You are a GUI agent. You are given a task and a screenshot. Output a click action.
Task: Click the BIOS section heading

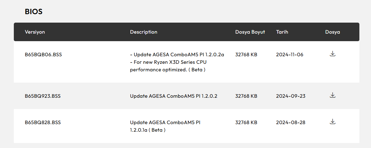point(34,12)
